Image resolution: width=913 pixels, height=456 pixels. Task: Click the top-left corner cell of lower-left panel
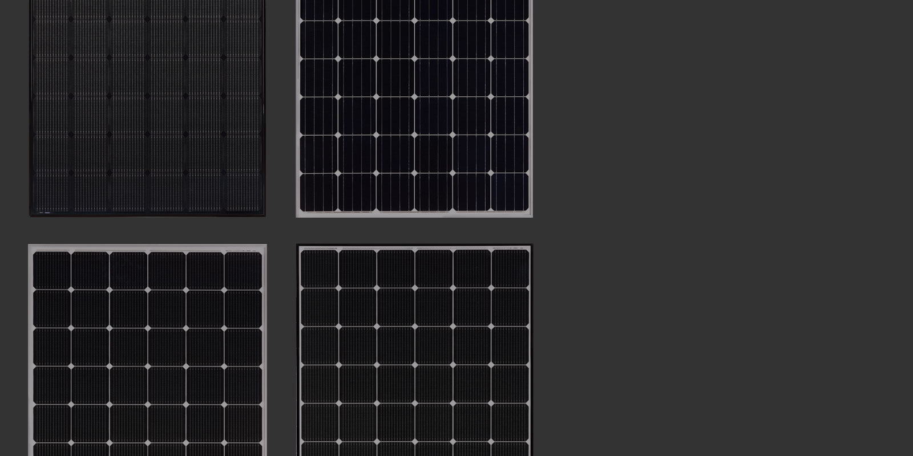tap(52, 270)
